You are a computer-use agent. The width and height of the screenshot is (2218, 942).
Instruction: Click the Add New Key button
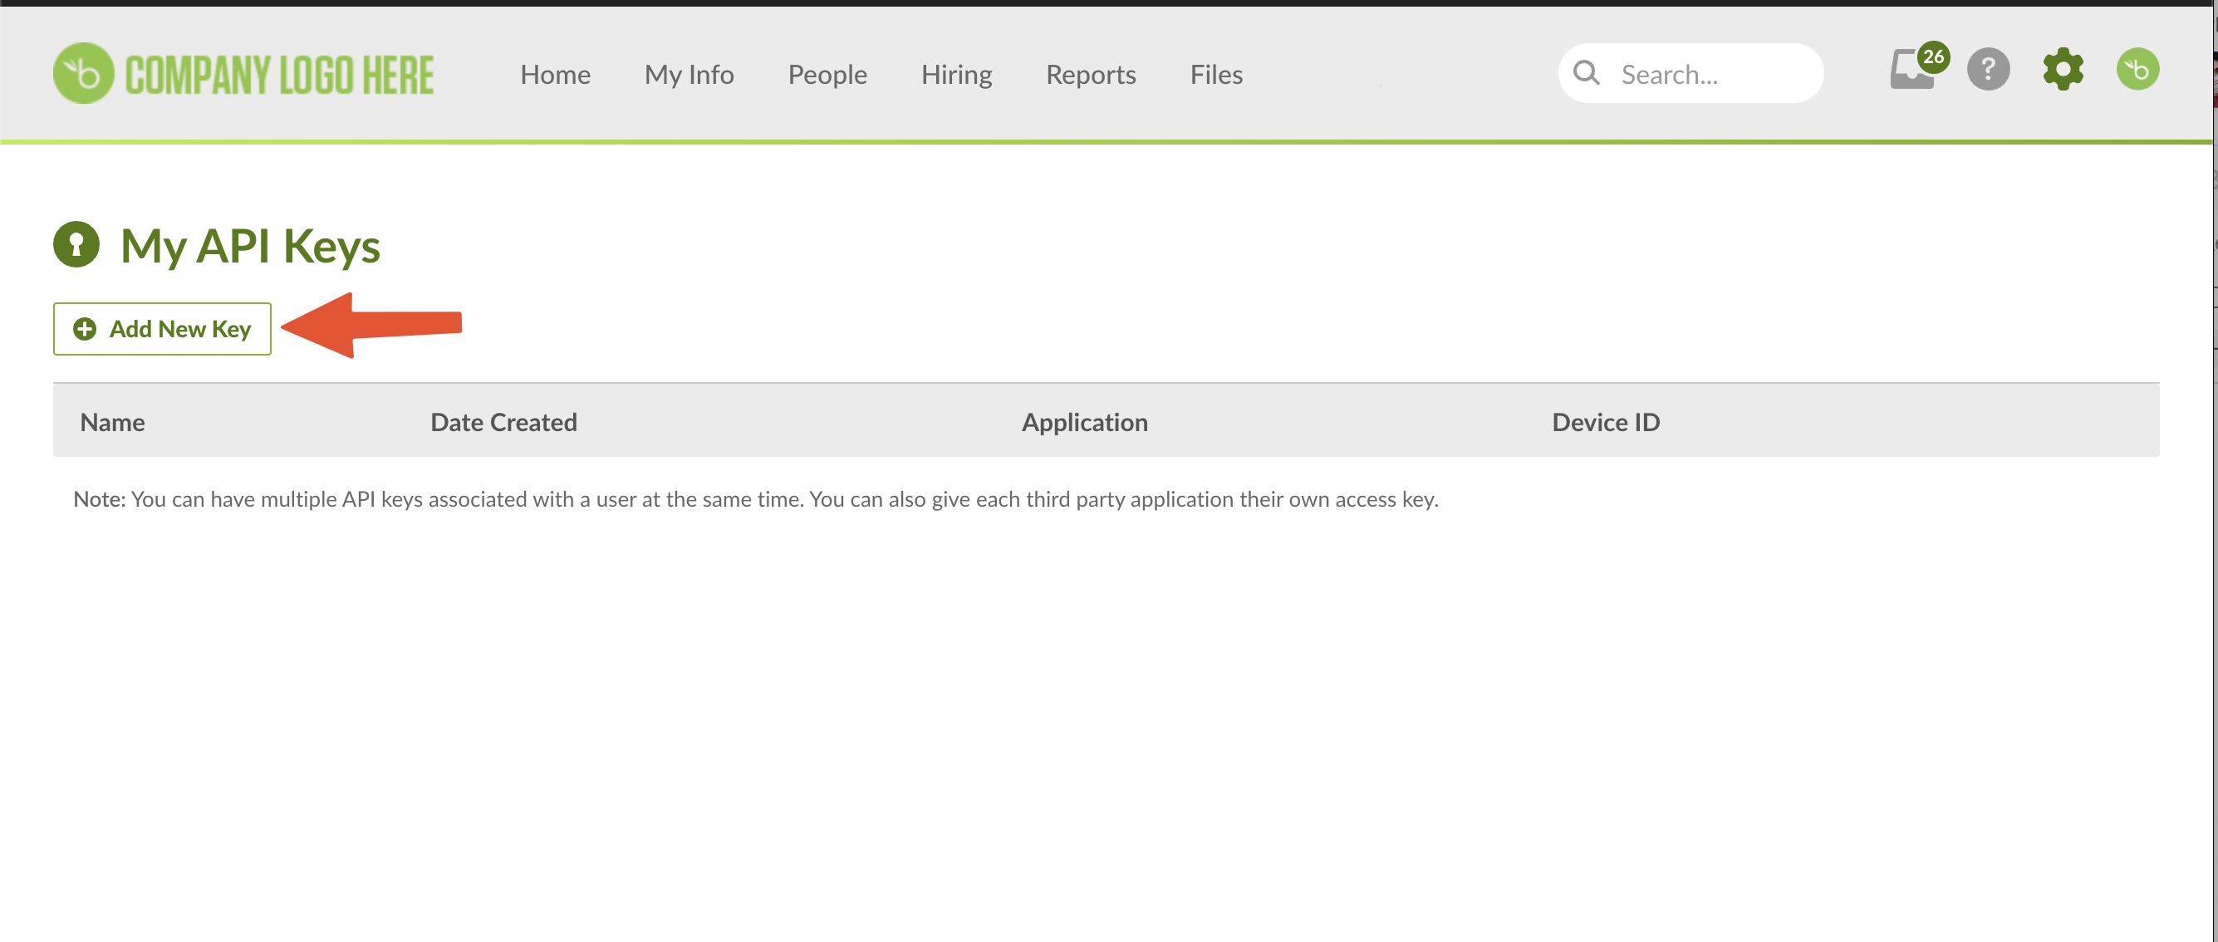coord(162,329)
